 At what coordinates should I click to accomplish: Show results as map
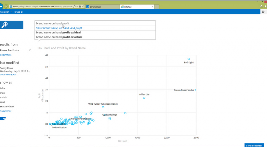[2, 93]
